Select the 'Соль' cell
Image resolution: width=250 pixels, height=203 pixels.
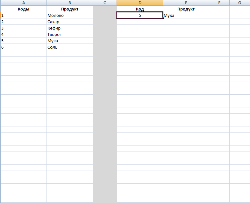click(70, 47)
